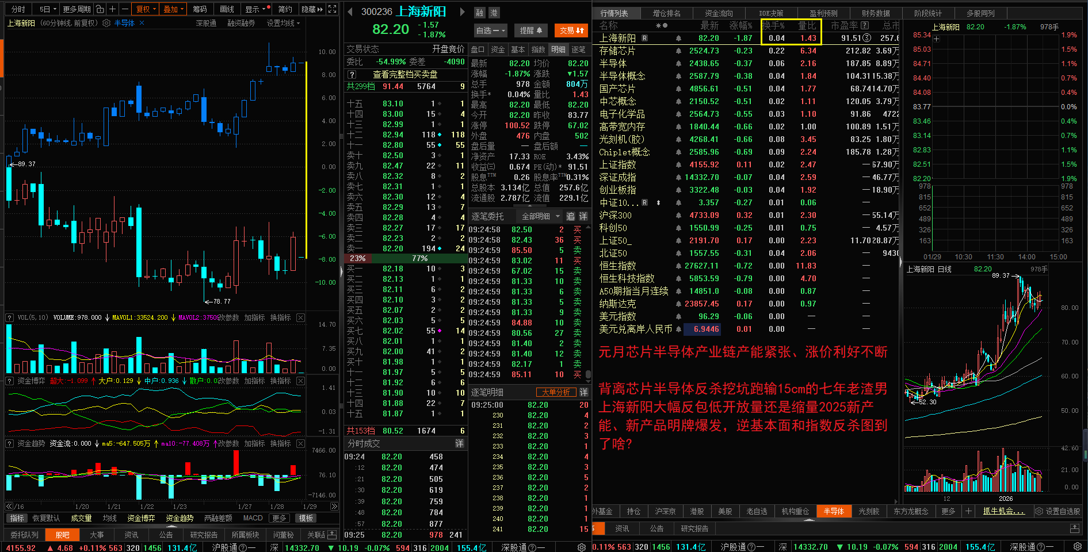The width and height of the screenshot is (1088, 552).
Task: Zoom in the K-line chart with plus
Action: coord(113,9)
